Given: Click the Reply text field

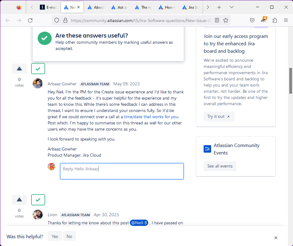Looking at the screenshot, I should 122,171.
